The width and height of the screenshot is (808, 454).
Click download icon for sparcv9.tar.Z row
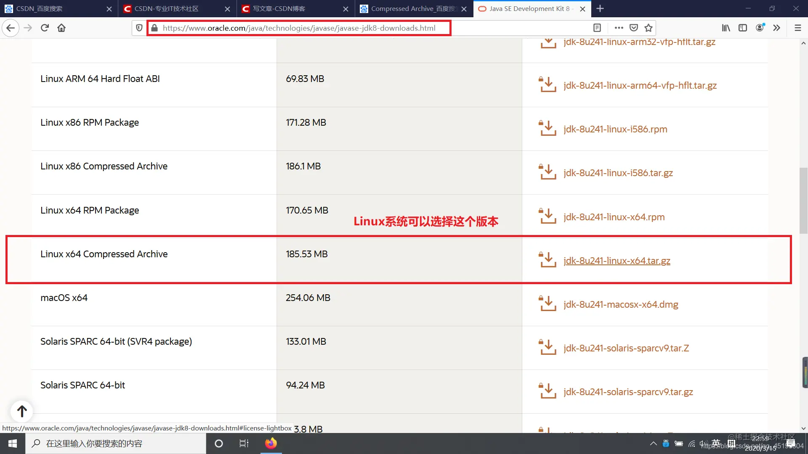click(x=548, y=347)
